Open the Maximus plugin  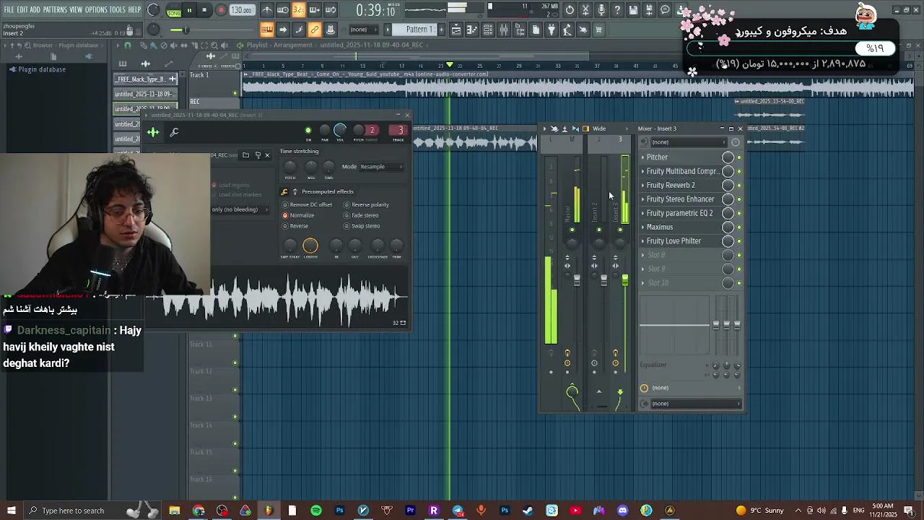660,227
